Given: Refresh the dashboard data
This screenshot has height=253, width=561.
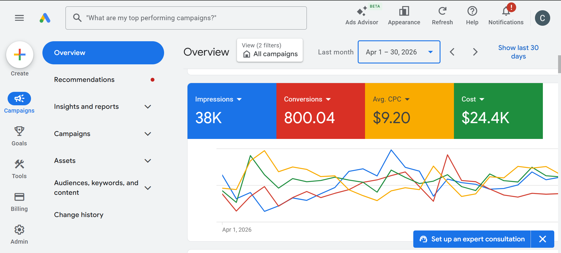Looking at the screenshot, I should 442,16.
